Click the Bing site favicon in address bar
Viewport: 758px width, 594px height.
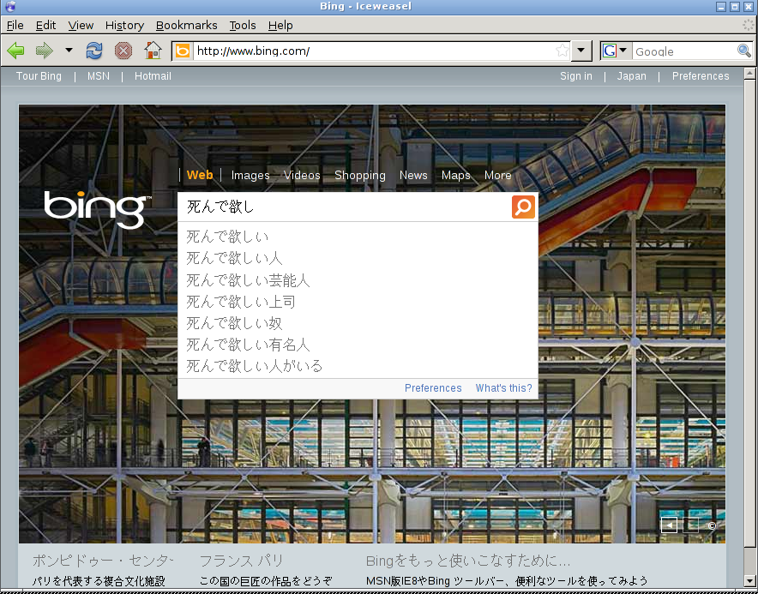pyautogui.click(x=183, y=51)
